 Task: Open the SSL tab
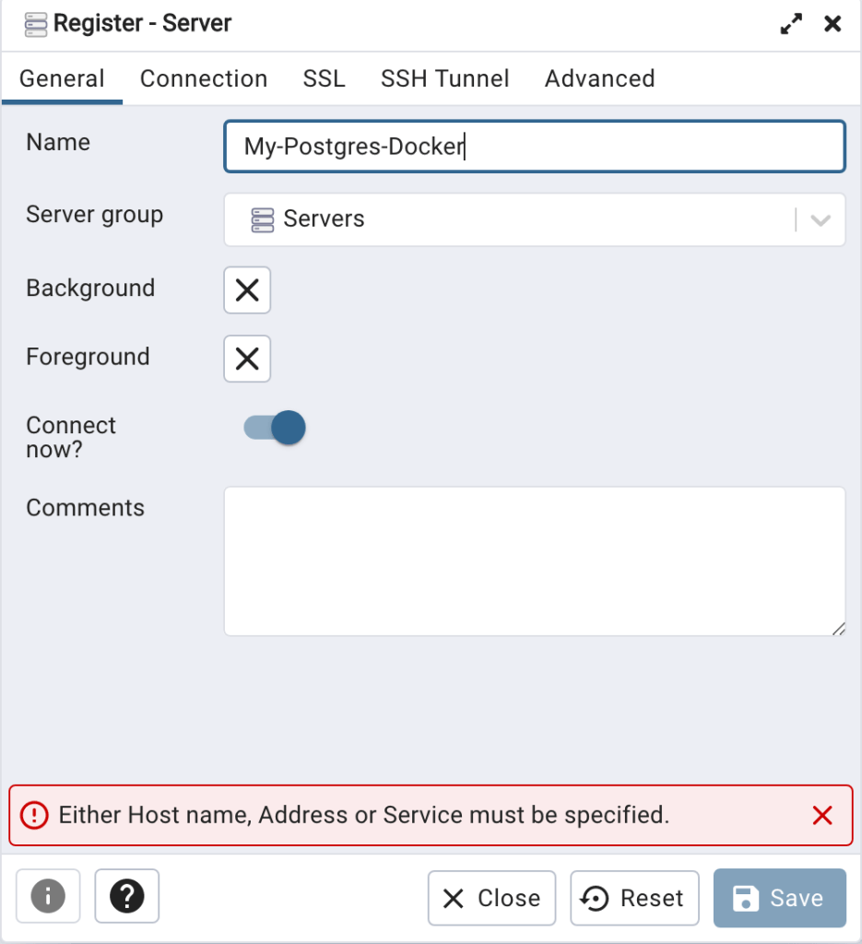point(324,79)
